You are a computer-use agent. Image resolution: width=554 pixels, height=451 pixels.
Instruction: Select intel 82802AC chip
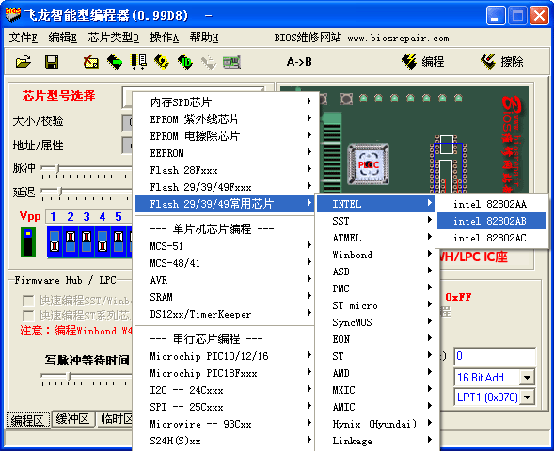[x=492, y=238]
